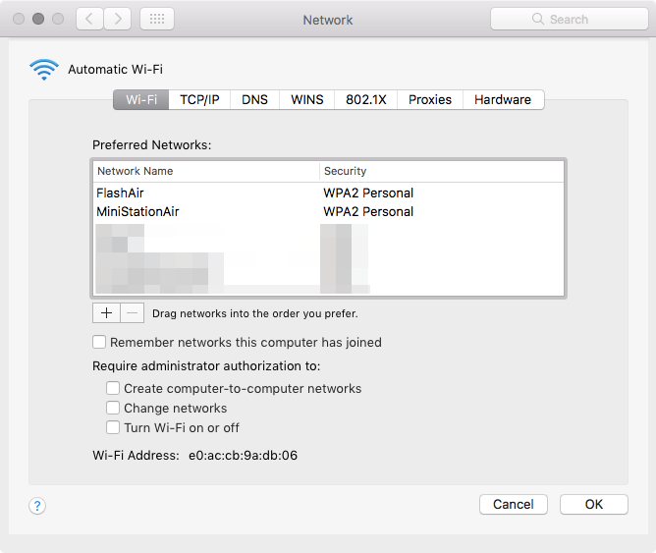Click the search magnifier icon
This screenshot has height=553, width=656.
(537, 19)
